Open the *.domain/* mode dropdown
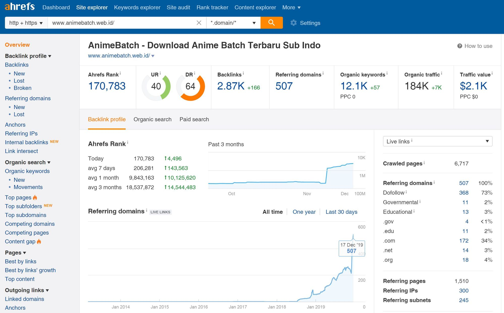 click(x=233, y=23)
